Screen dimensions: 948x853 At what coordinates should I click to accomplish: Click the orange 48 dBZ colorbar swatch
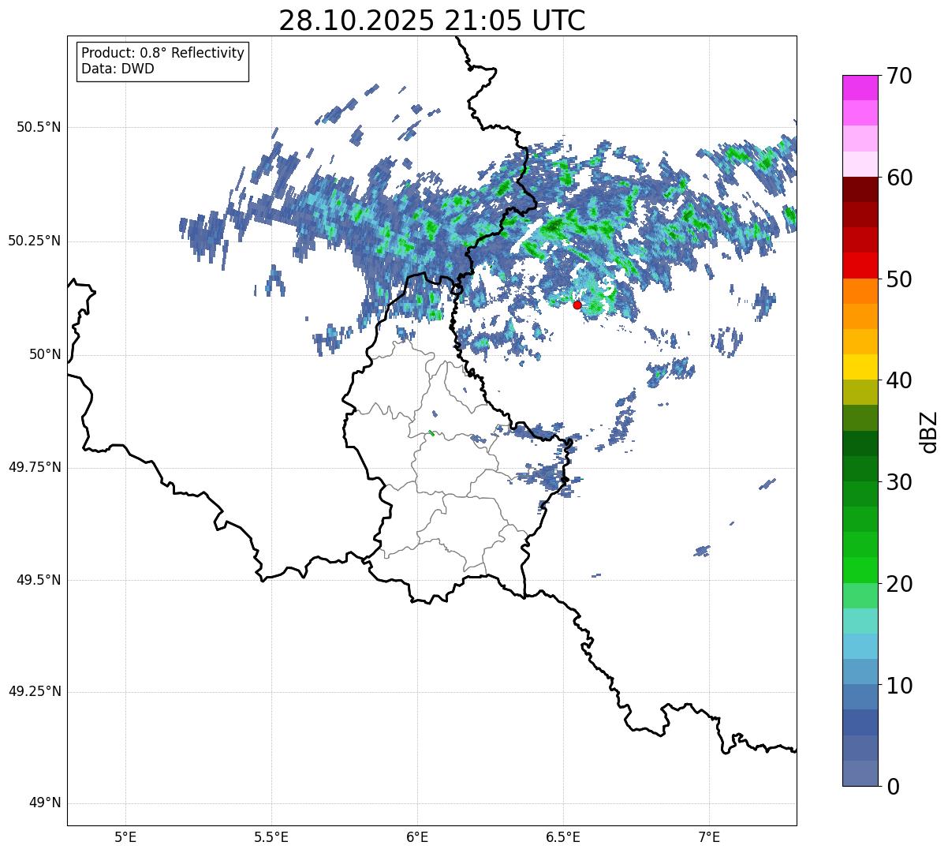(860, 291)
